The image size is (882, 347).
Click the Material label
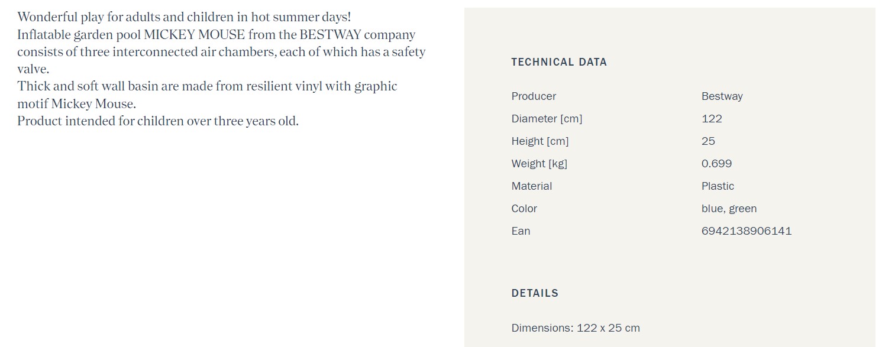coord(531,186)
